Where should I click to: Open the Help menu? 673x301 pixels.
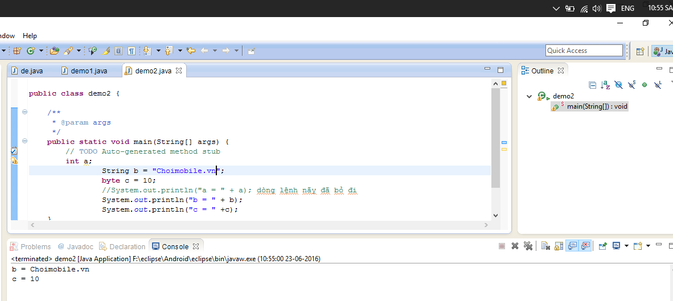click(x=30, y=36)
